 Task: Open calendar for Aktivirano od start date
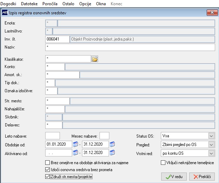tap(75, 153)
